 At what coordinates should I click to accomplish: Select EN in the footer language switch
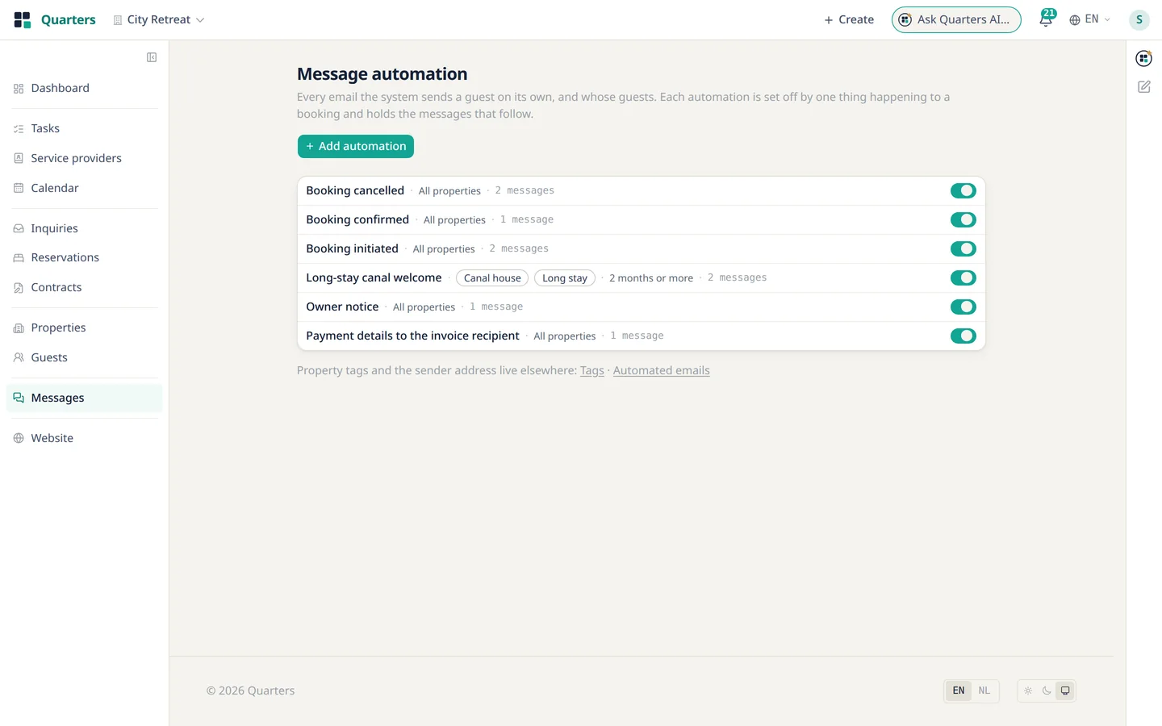(959, 691)
